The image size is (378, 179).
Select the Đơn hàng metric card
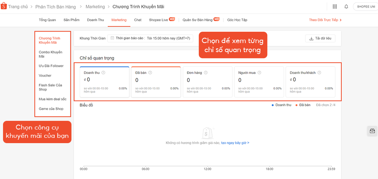pyautogui.click(x=208, y=82)
